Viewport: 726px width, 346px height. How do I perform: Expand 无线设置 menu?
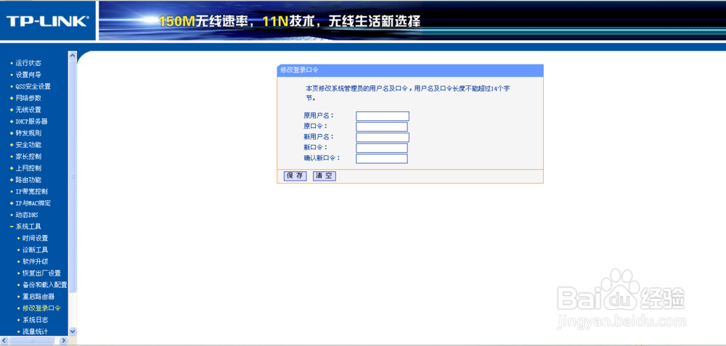pos(28,110)
